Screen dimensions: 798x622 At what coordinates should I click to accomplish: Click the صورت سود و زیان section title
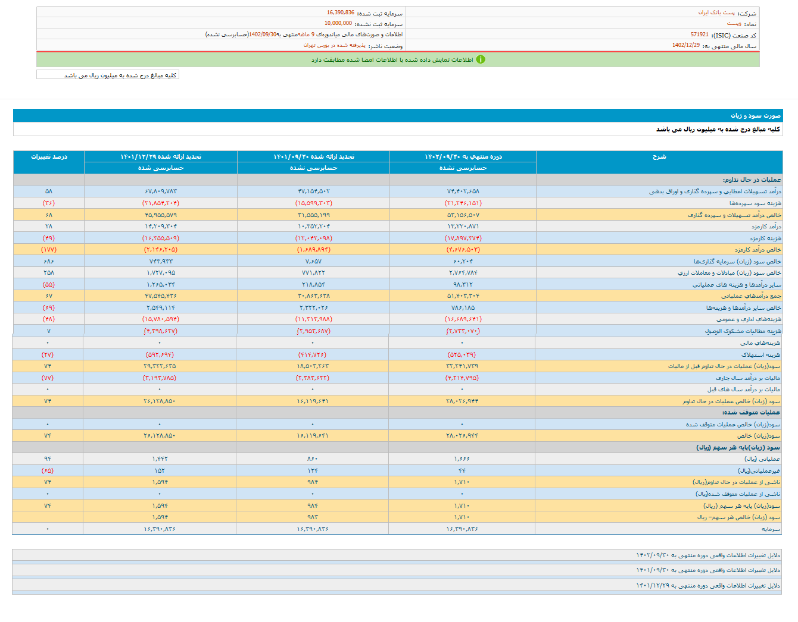(x=755, y=115)
